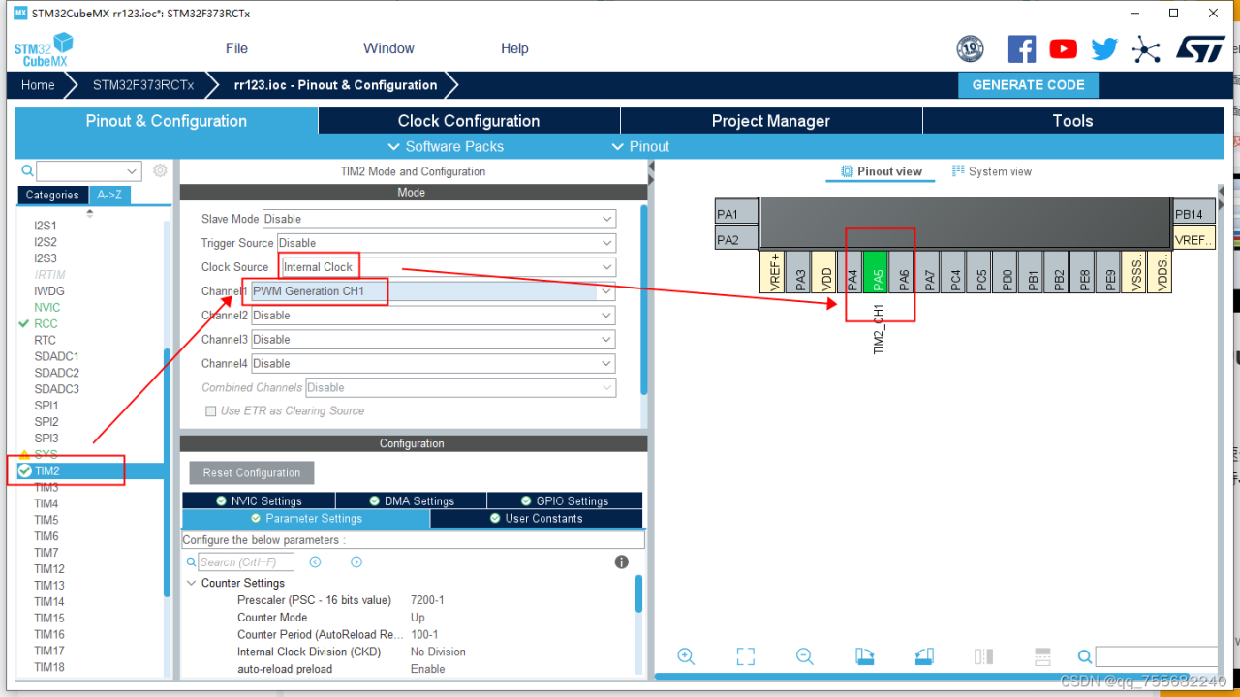Open the Channel1 PWM Generation dropdown
This screenshot has height=697, width=1240.
tap(433, 291)
